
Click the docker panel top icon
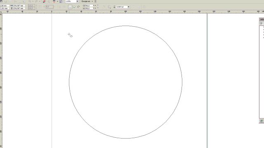tap(261, 23)
